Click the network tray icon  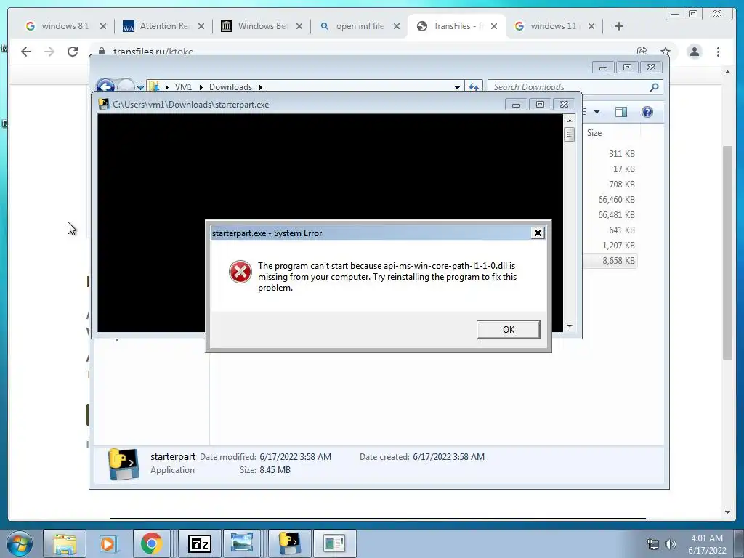(653, 544)
